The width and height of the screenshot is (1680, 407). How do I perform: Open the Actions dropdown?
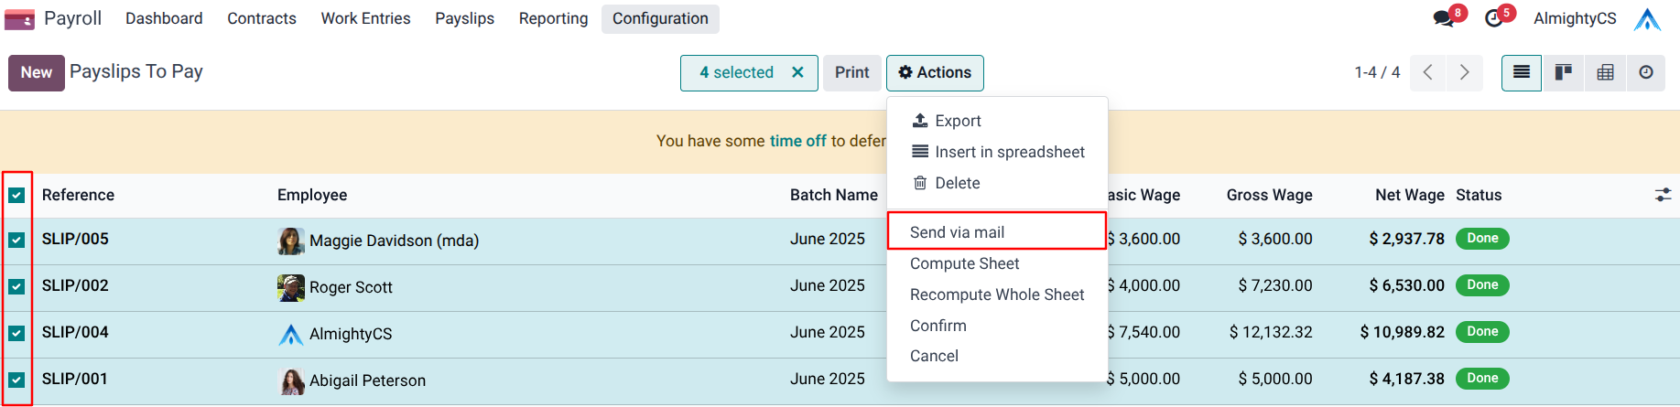935,72
